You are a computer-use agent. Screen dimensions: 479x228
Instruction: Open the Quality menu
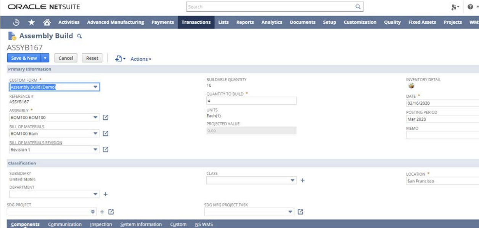tap(392, 22)
